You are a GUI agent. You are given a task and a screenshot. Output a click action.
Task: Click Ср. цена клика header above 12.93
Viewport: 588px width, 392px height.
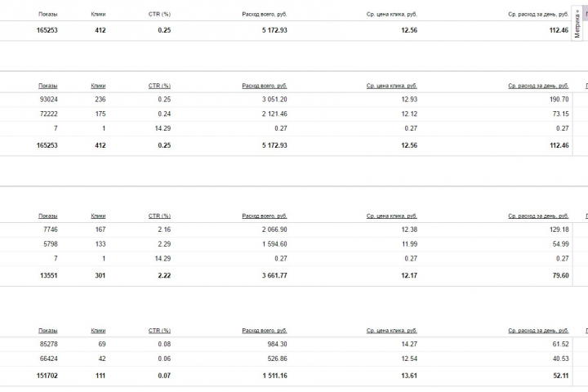point(391,86)
